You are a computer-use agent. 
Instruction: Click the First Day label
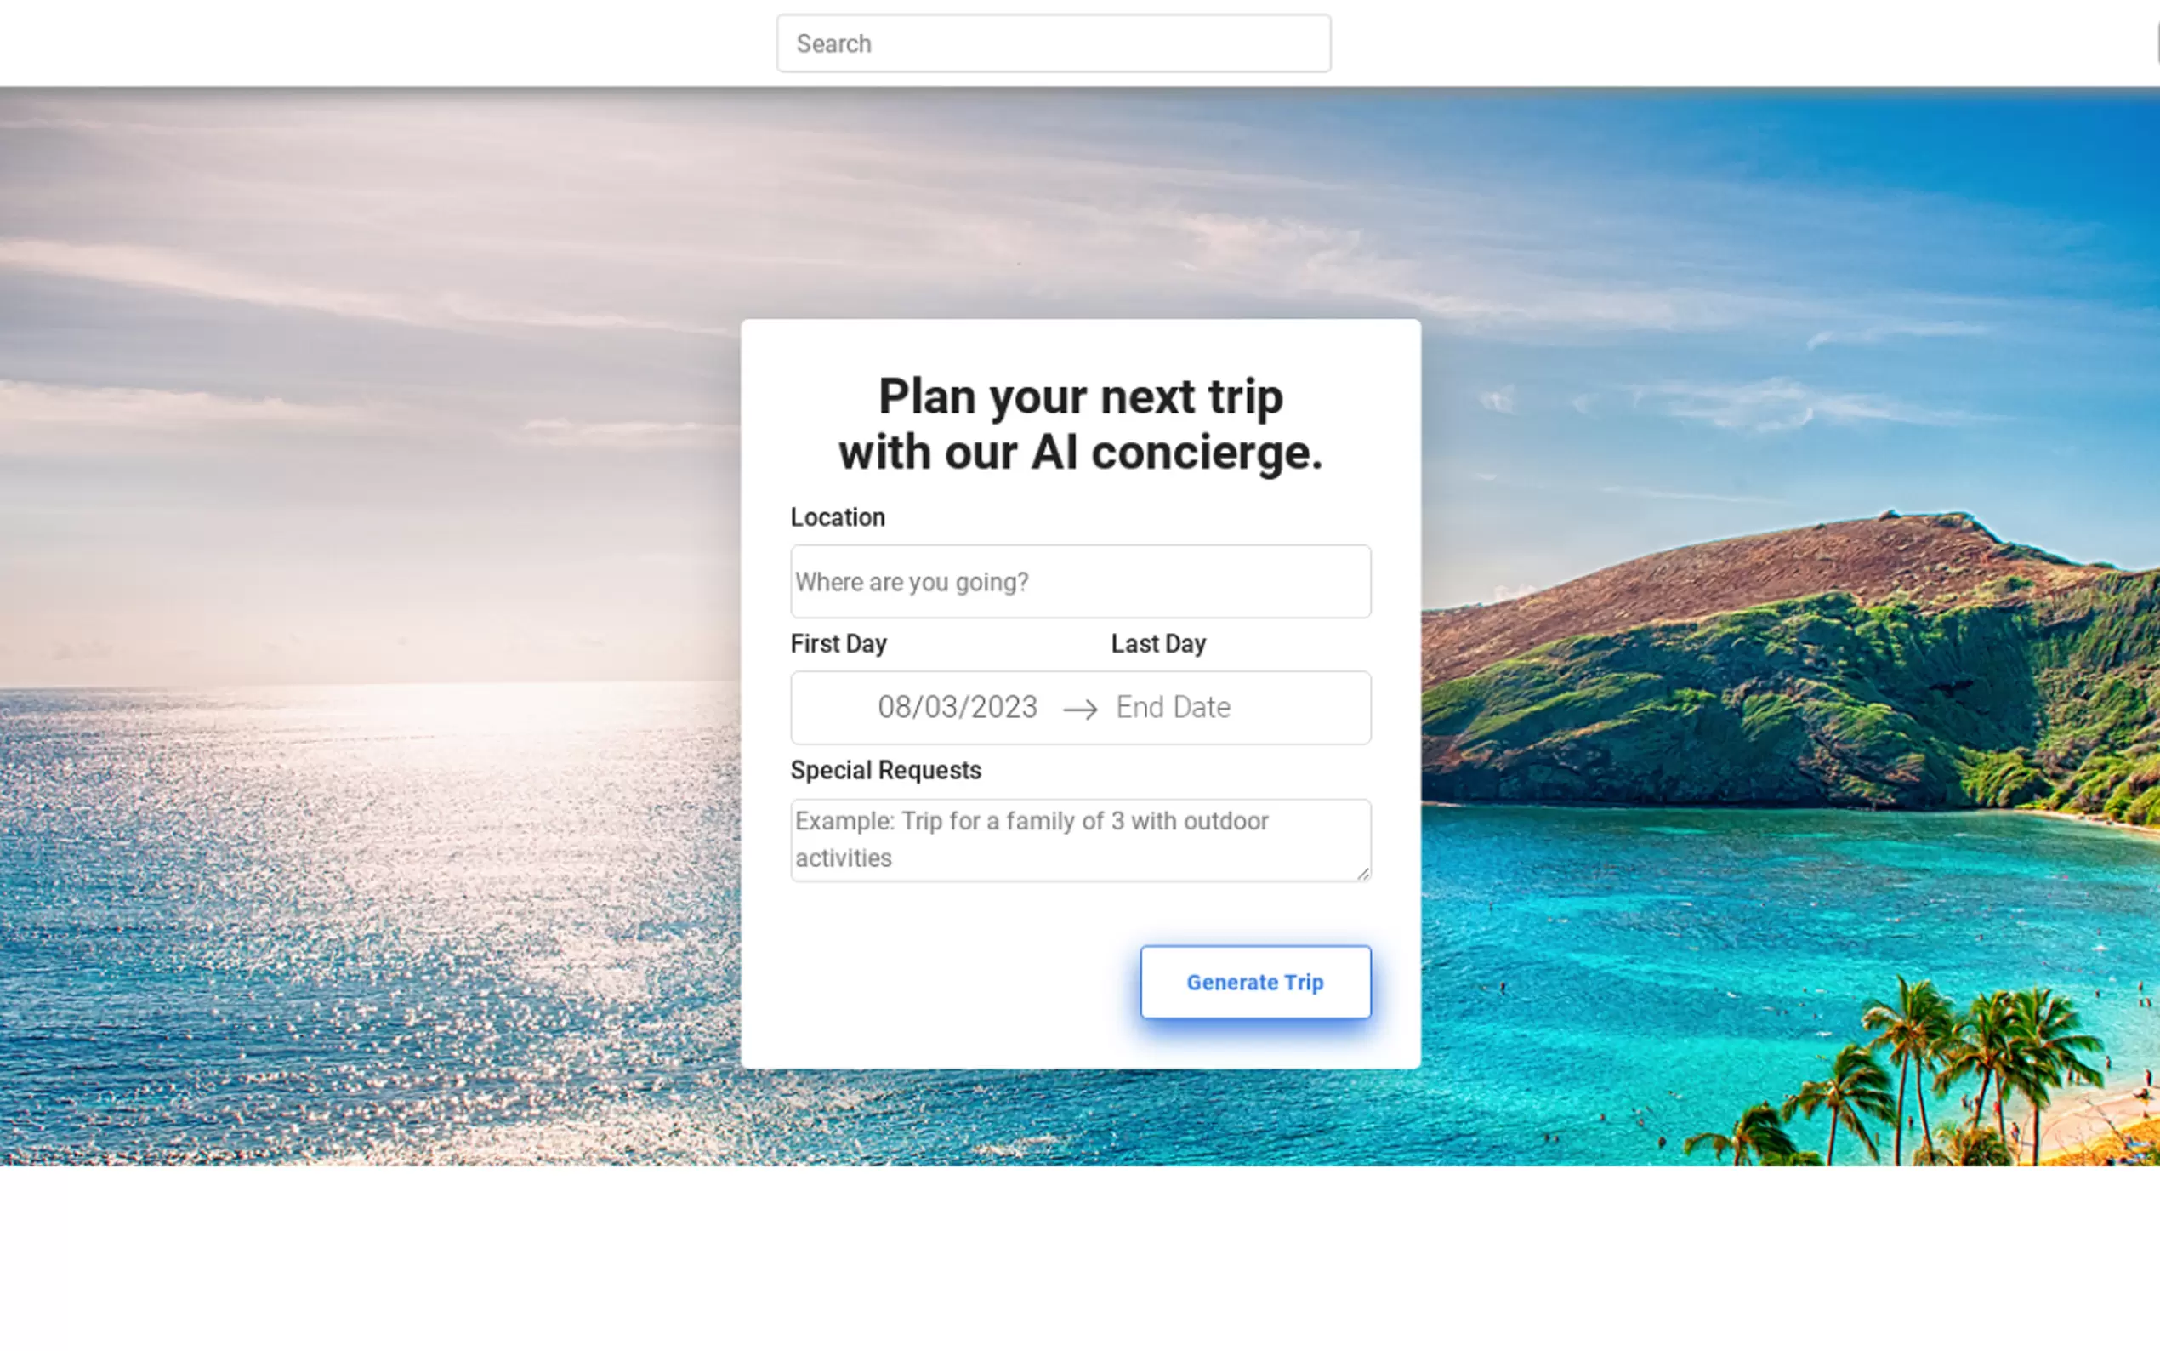pyautogui.click(x=838, y=643)
